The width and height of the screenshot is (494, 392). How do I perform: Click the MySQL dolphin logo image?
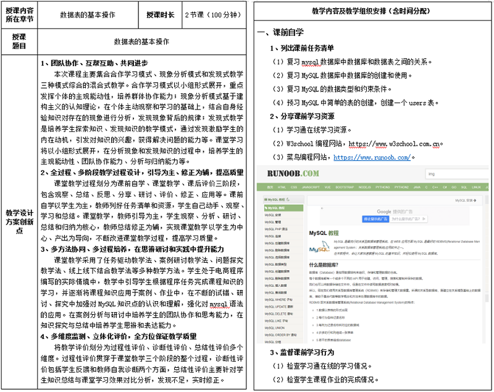(320, 248)
